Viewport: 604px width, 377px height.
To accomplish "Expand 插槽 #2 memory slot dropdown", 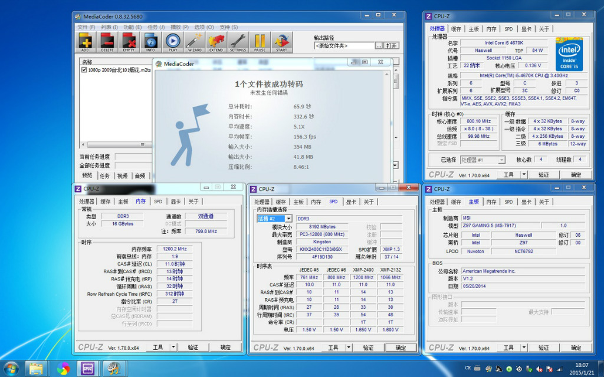I will click(288, 219).
